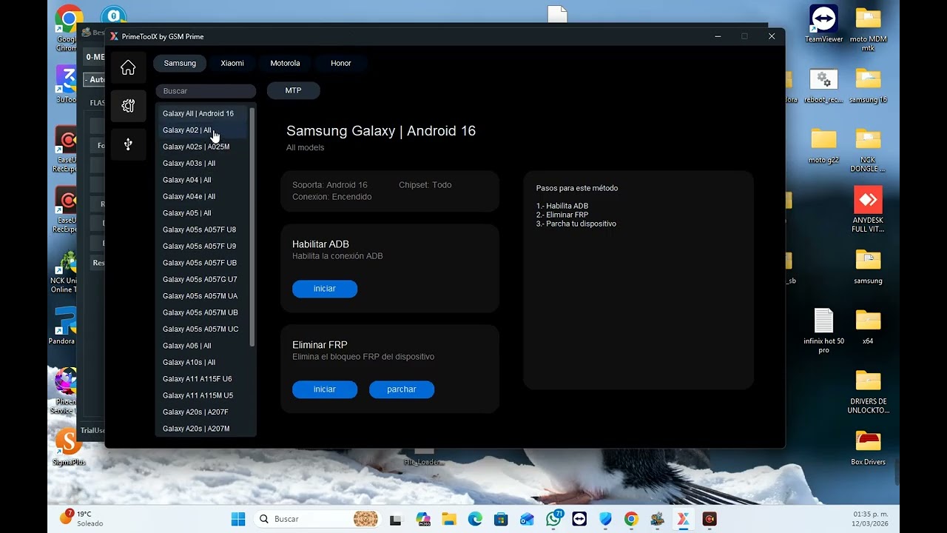Switch to the Samsung brand tab
Viewport: 947px width, 533px height.
pyautogui.click(x=180, y=63)
